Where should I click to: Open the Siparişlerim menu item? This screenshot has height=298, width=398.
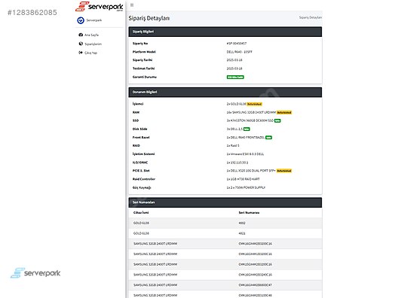pos(93,44)
